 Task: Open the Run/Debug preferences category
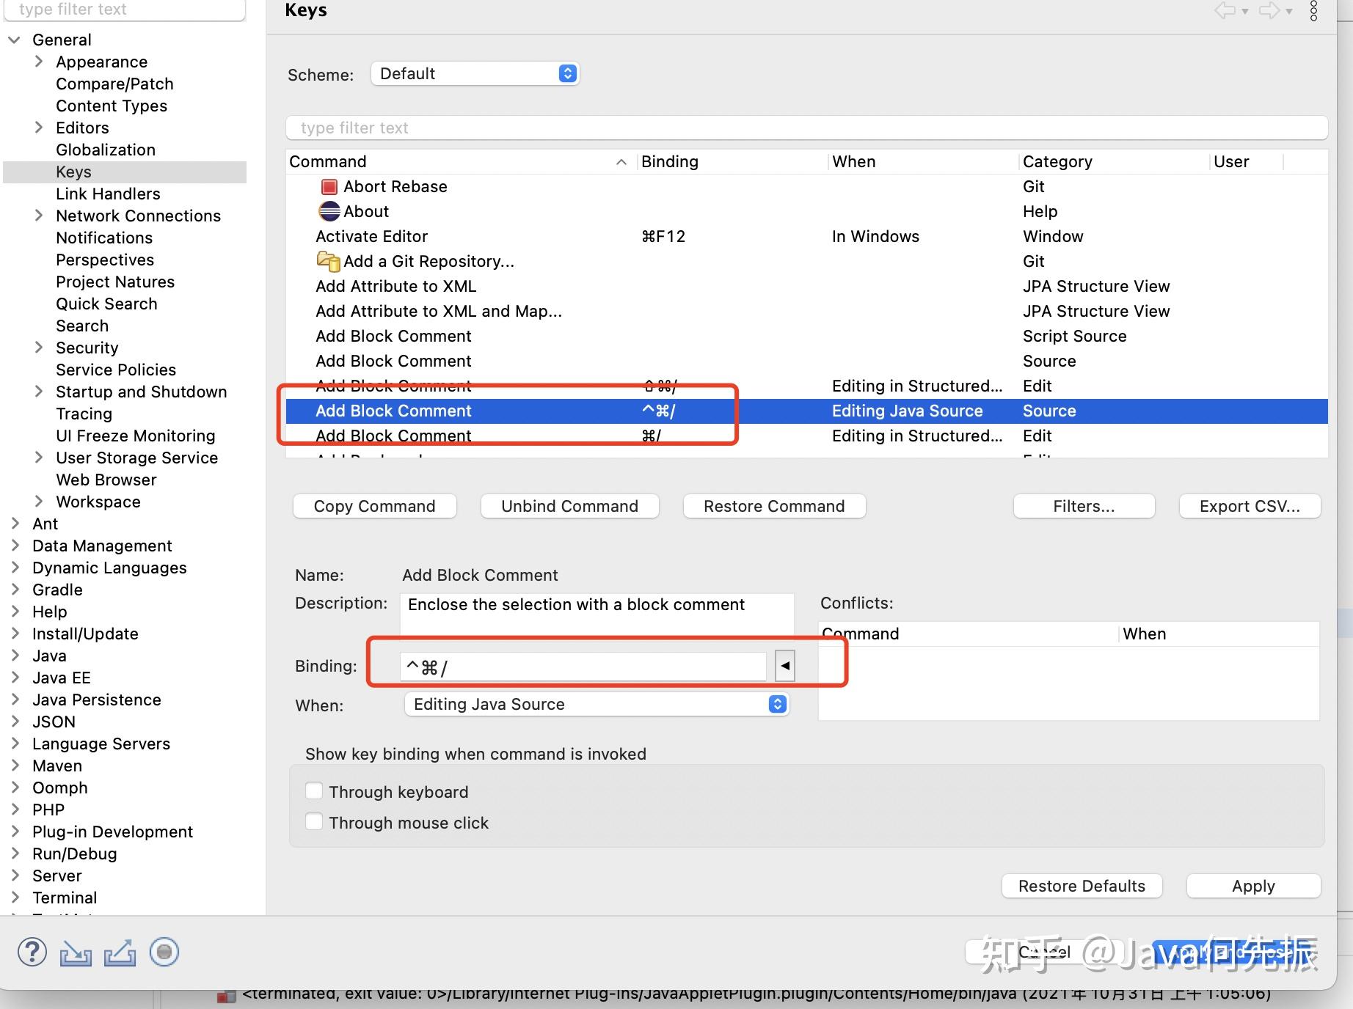point(74,854)
